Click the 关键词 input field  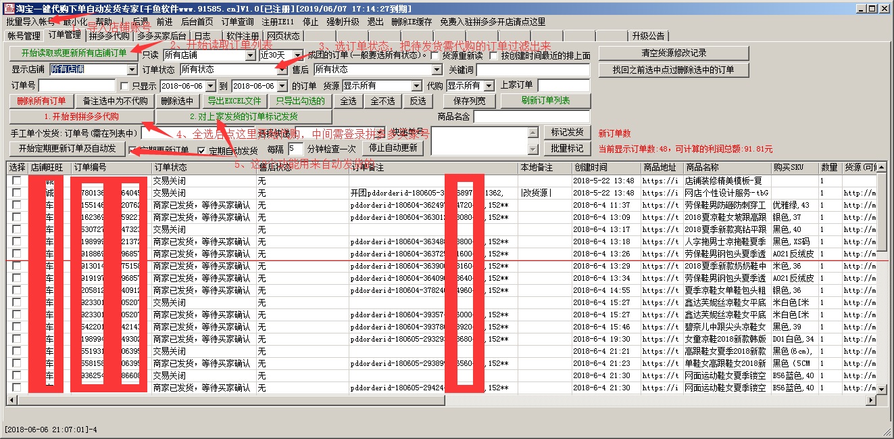click(533, 70)
